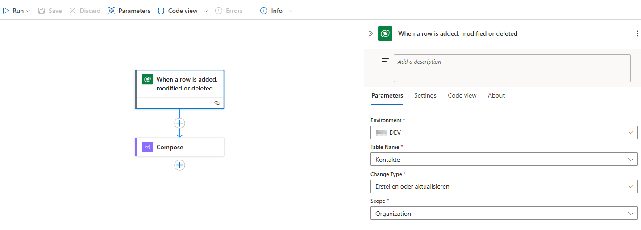Click the Change Type field label
Image resolution: width=641 pixels, height=230 pixels.
click(386, 174)
